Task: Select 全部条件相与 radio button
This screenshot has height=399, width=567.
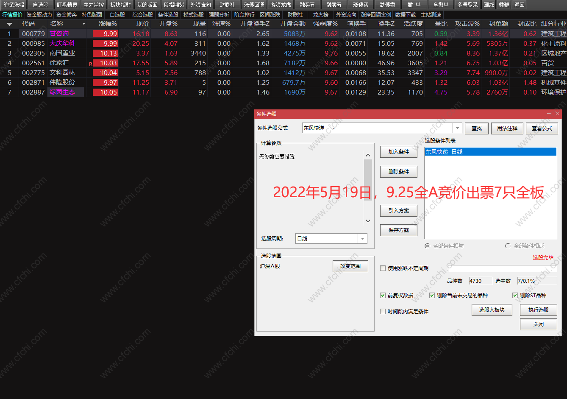Action: pyautogui.click(x=427, y=246)
